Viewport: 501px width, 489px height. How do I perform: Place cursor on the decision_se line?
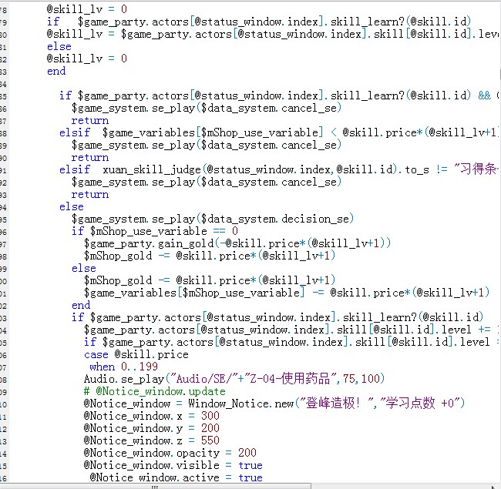pyautogui.click(x=213, y=219)
